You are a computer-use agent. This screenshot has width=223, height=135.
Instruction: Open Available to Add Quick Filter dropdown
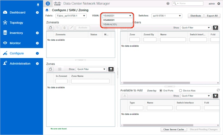tap(196, 96)
